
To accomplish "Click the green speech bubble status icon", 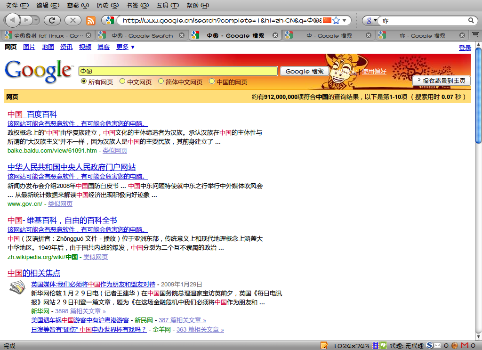I will tap(383, 346).
